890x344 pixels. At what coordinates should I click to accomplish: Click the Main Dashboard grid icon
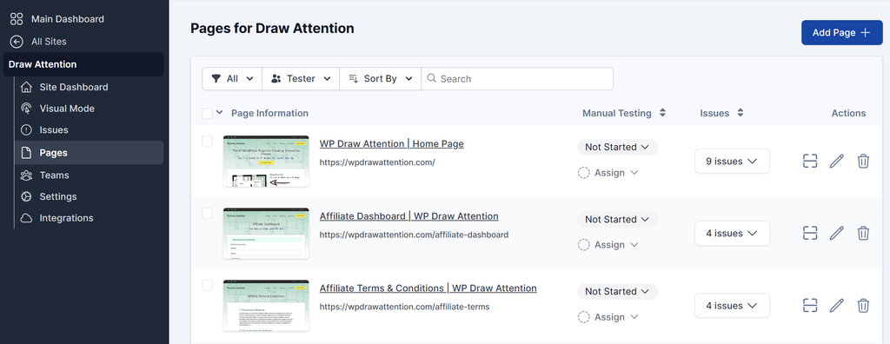pyautogui.click(x=17, y=19)
